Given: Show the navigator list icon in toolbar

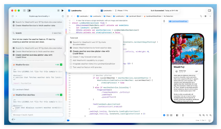Looking at the screenshot, I should 24,11.
